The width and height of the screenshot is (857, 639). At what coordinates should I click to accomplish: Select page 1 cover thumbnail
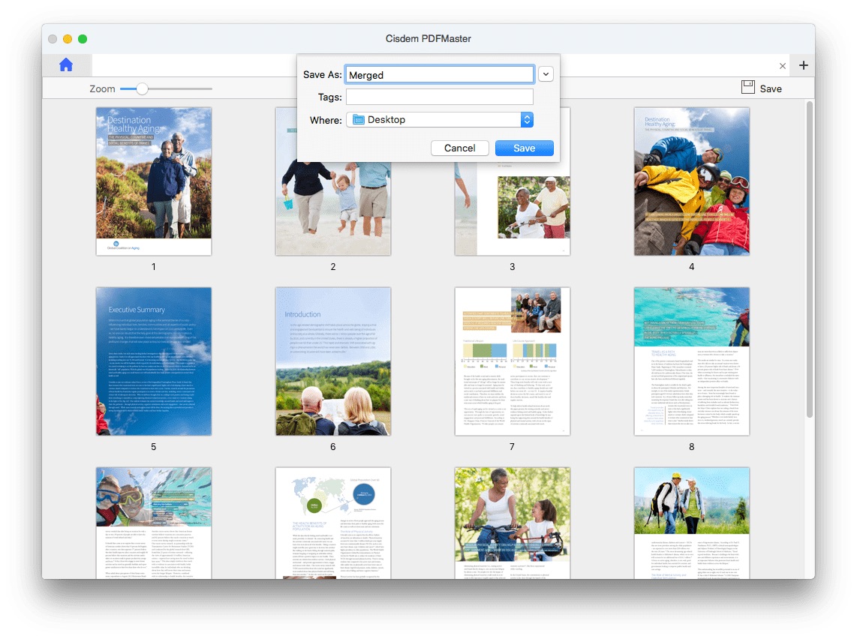tap(154, 181)
